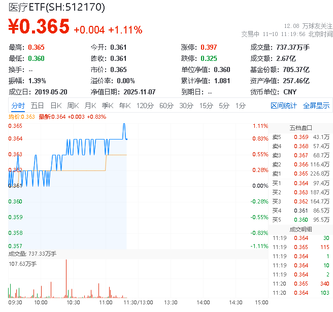
Task: Click the 医疗ETF(SH:512170) title
Action: (x=56, y=7)
